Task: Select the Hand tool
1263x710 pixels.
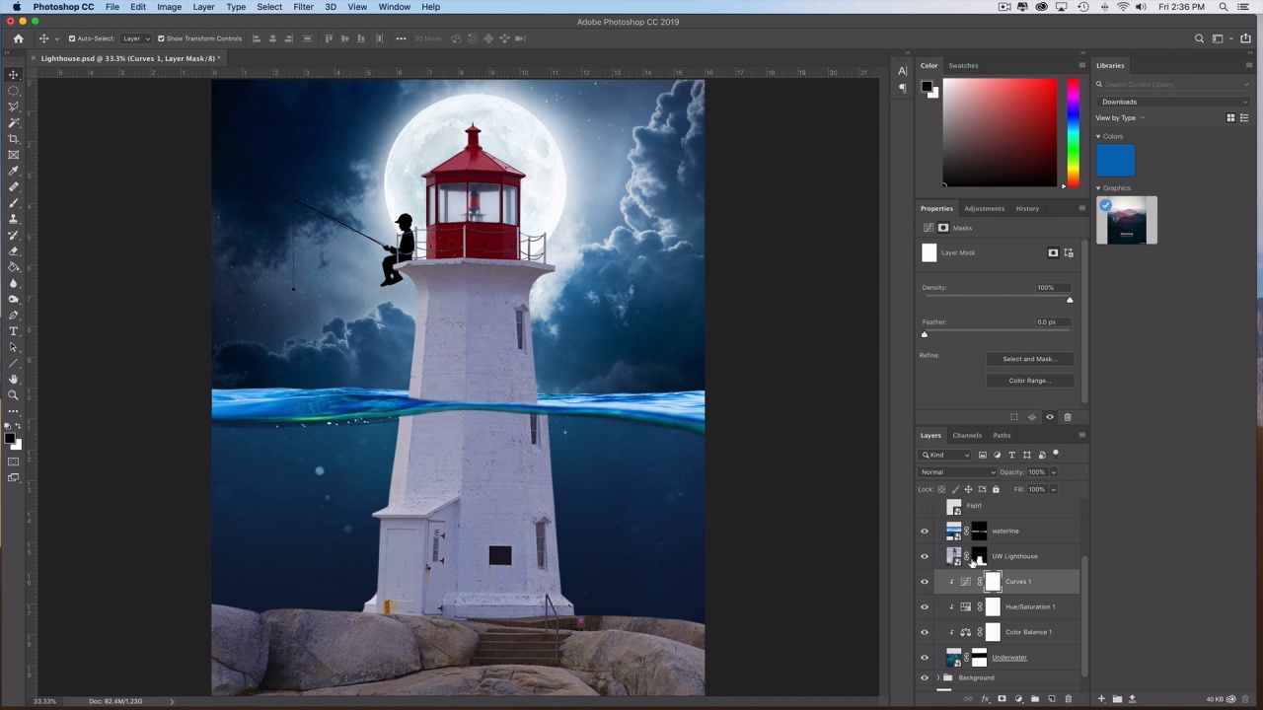Action: coord(14,379)
